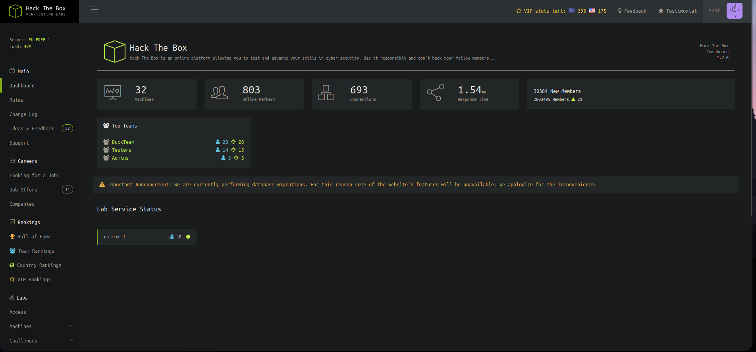
Task: Click the Top Teams group icon
Action: point(106,126)
